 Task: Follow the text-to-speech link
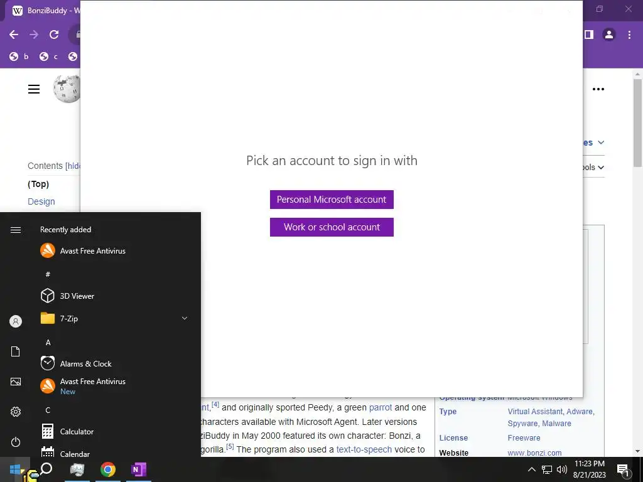pyautogui.click(x=364, y=449)
